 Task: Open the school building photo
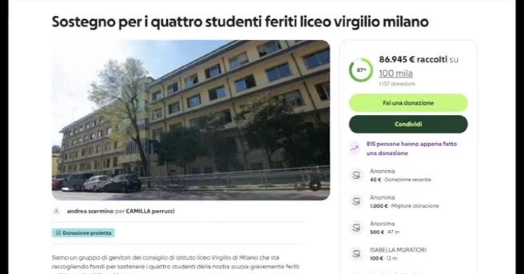[x=191, y=120]
